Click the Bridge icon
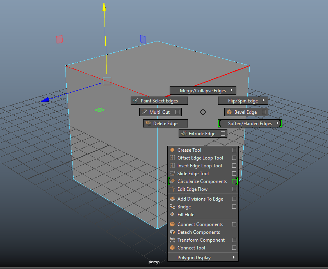This screenshot has width=328, height=269. pyautogui.click(x=172, y=206)
